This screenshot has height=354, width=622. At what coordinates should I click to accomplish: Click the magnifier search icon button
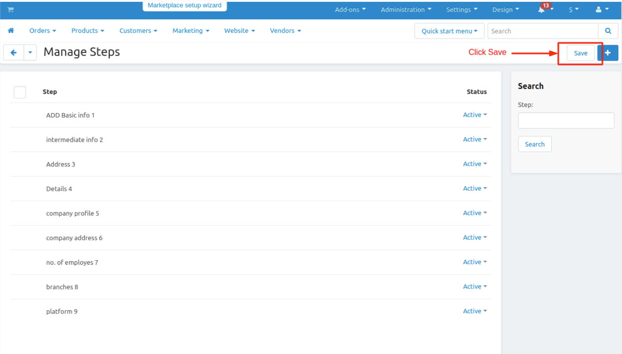pyautogui.click(x=608, y=31)
